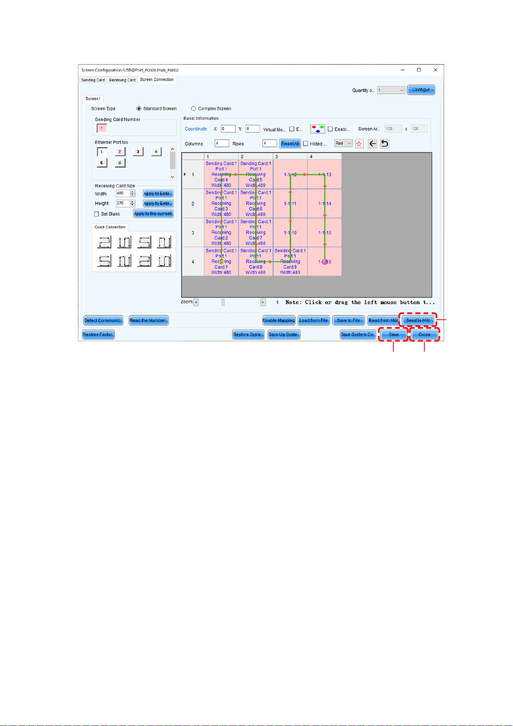The image size is (513, 726).
Task: Select Ethernet port 6
Action: tap(120, 163)
